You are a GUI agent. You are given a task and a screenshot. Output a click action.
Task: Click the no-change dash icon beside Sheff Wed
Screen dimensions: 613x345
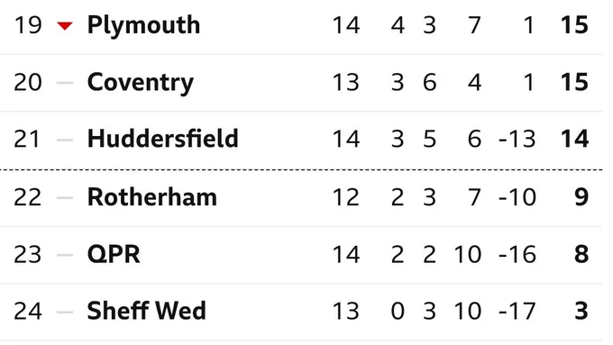pos(65,312)
